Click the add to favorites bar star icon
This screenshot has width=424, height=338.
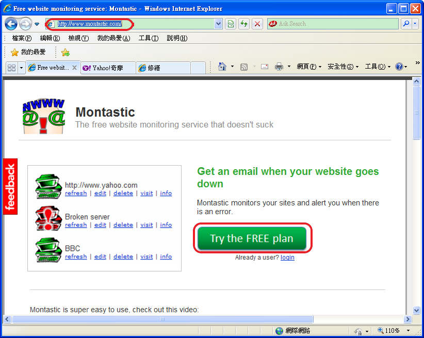click(x=65, y=52)
